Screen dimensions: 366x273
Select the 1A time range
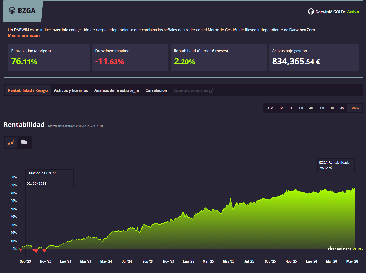332,108
